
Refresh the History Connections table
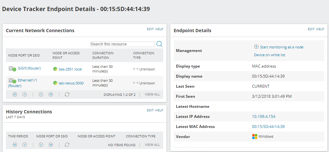pyautogui.click(x=67, y=145)
